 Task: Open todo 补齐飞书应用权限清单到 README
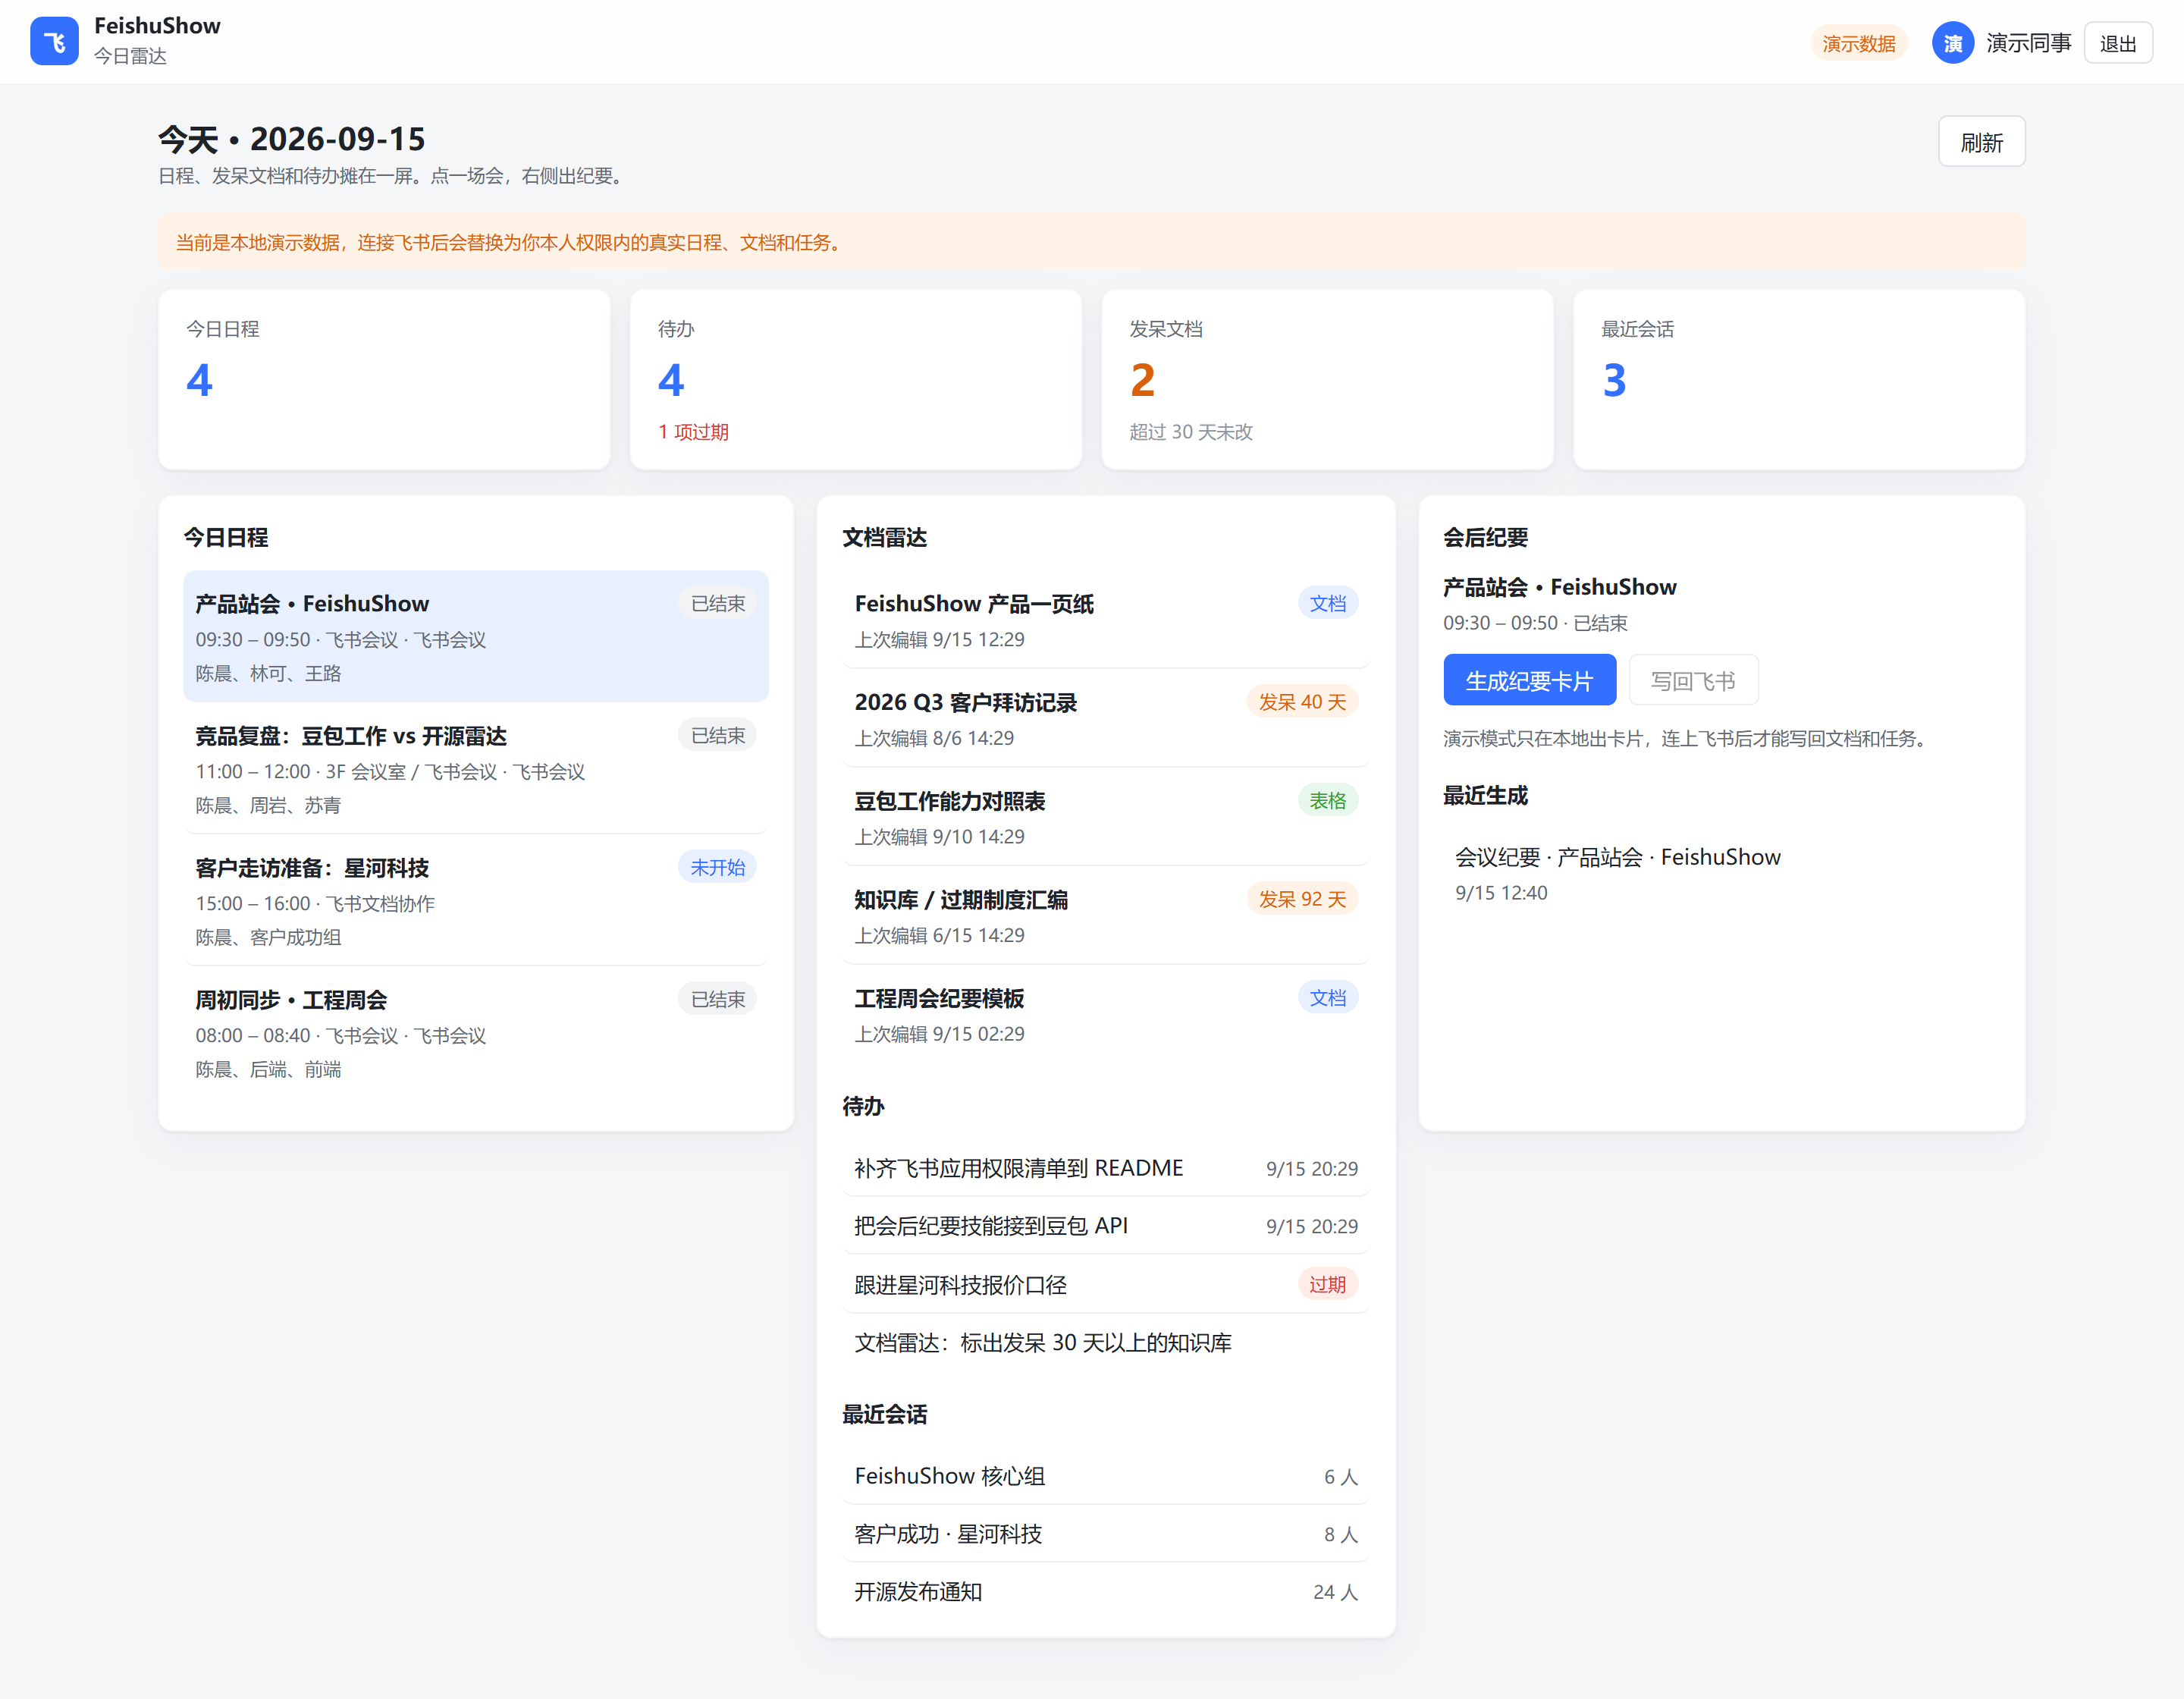click(1106, 1168)
